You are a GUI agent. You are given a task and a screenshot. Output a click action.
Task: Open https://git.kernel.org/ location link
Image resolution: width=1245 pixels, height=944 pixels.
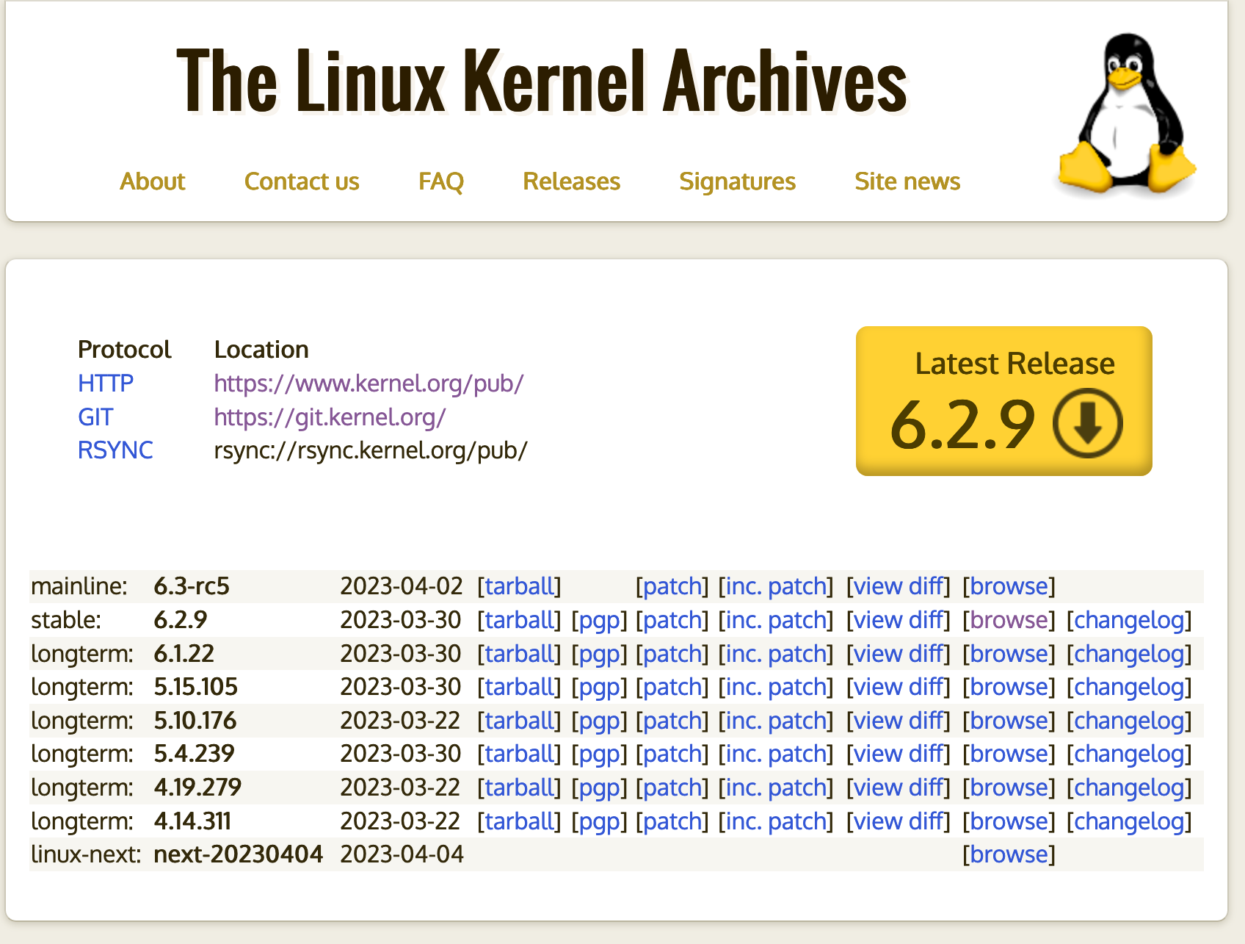click(x=330, y=417)
